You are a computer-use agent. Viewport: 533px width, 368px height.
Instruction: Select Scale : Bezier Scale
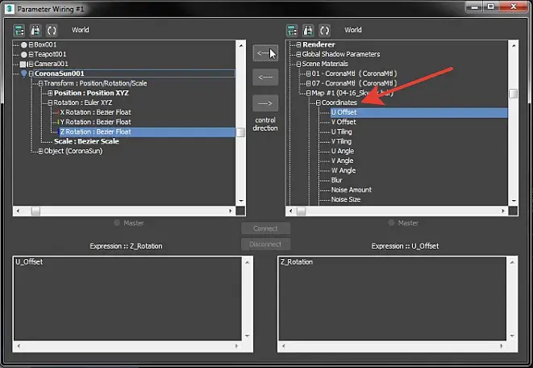(86, 141)
